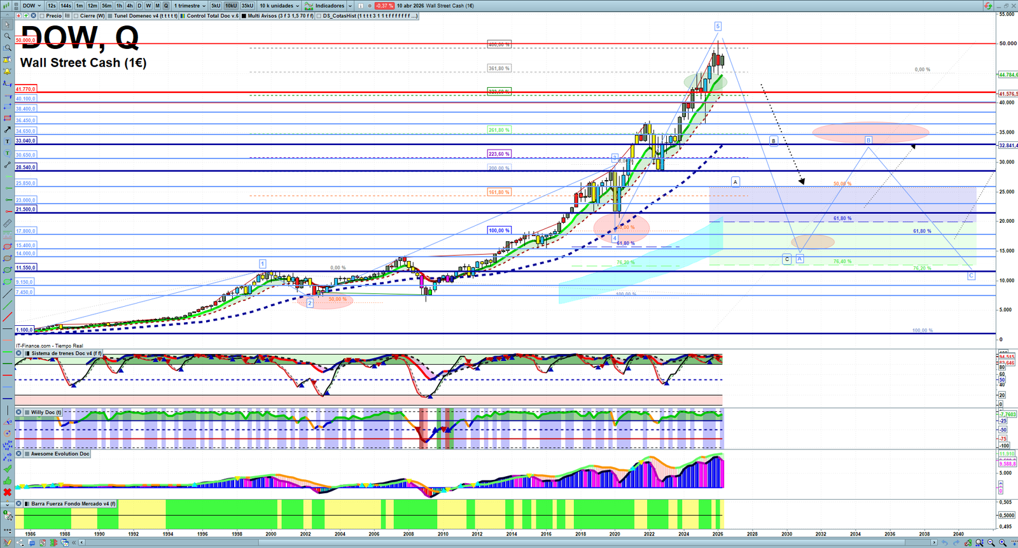
Task: Click the black swatch beside Multi Avisos
Action: click(x=244, y=16)
